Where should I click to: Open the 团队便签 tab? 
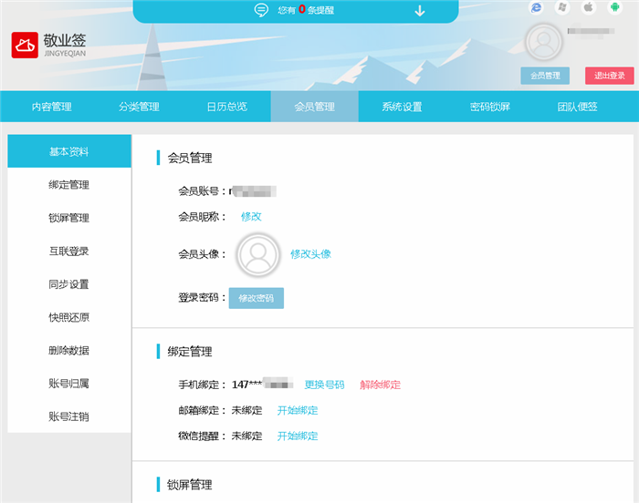tap(577, 107)
